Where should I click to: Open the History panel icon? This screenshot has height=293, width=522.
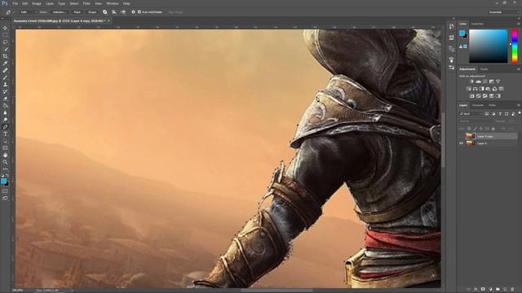(451, 27)
